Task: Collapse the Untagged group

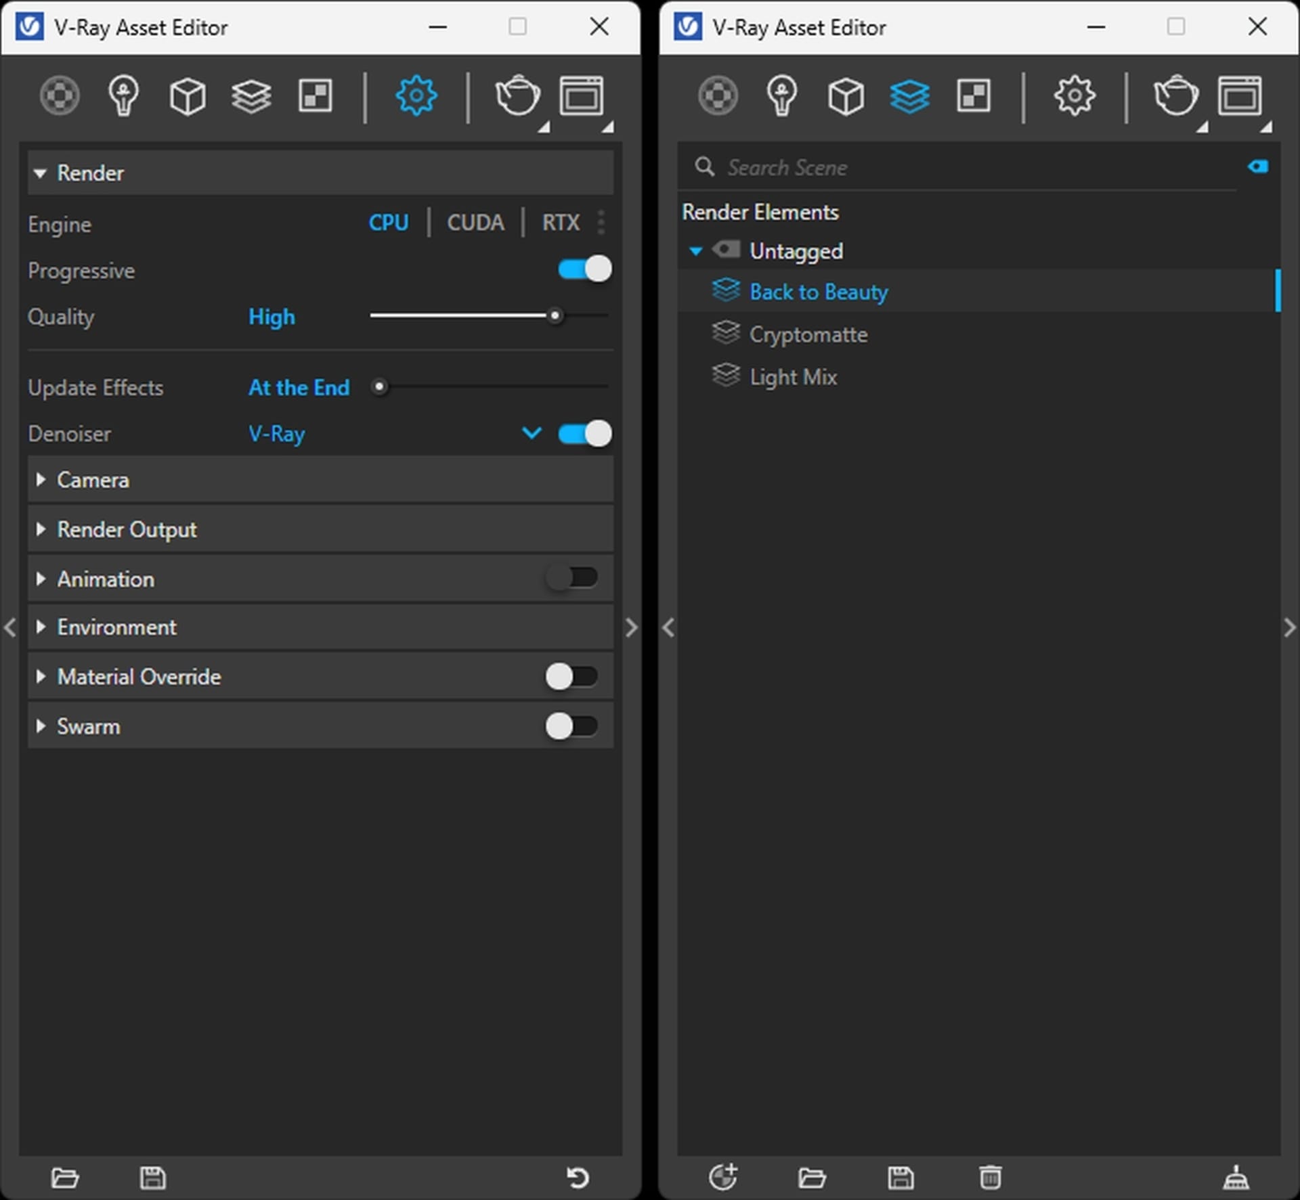Action: click(695, 251)
